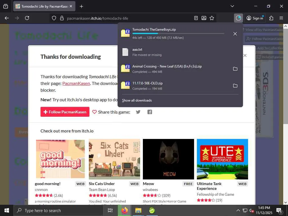
Task: Open the good morning! game thumbnail
Action: [60, 159]
